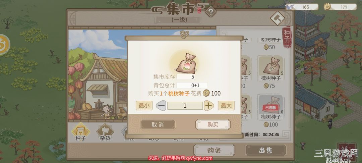The image size is (362, 163).
Task: Click the peach seed bag icon
Action: (186, 63)
